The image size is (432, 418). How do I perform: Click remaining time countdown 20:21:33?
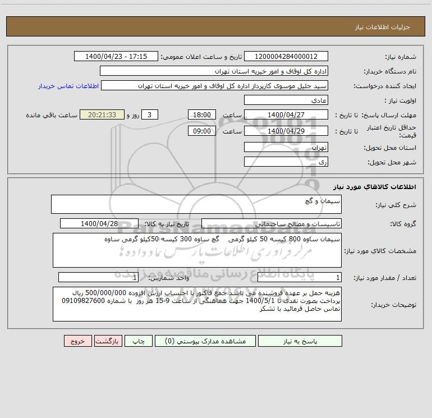[102, 114]
